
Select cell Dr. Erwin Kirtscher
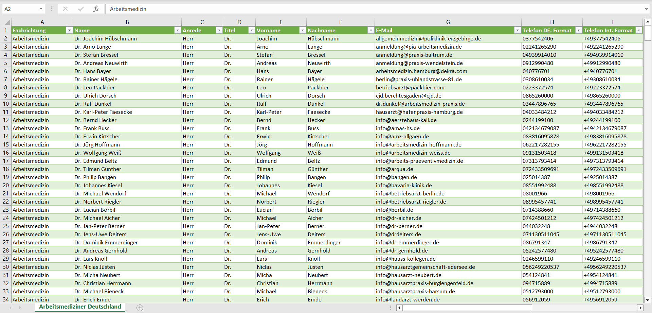[x=127, y=136]
